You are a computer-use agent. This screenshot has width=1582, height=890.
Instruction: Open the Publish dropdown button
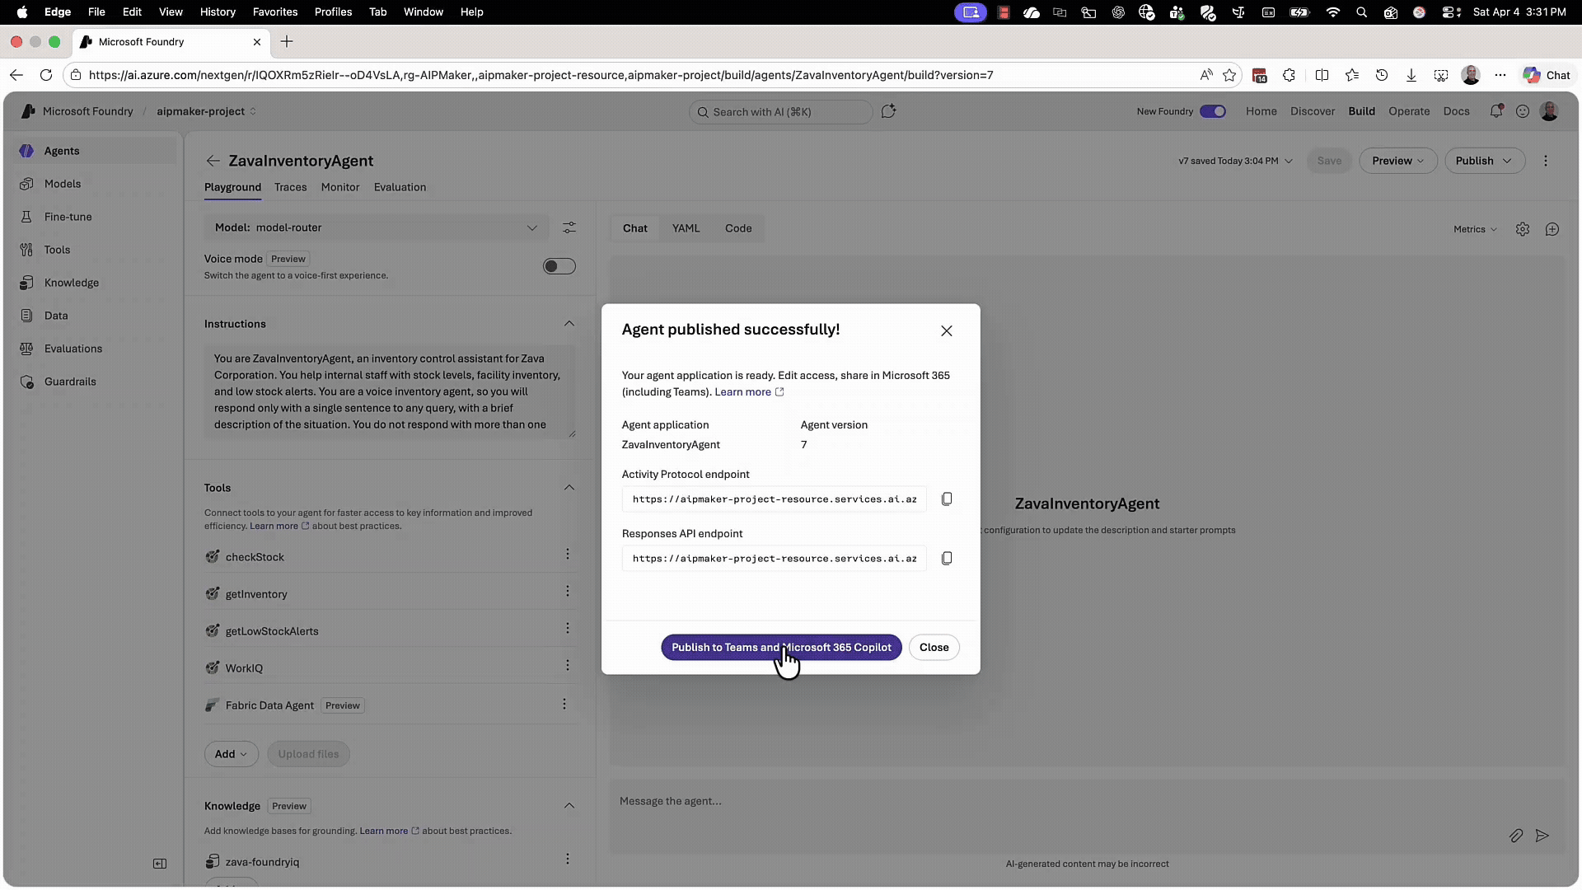[x=1484, y=161]
